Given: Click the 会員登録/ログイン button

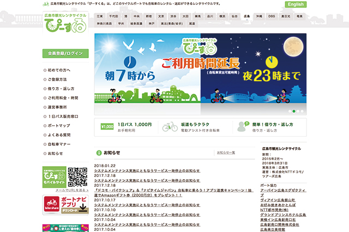Looking at the screenshot, I should tap(65, 53).
